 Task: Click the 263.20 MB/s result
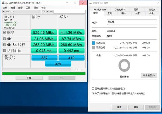(x=44, y=45)
